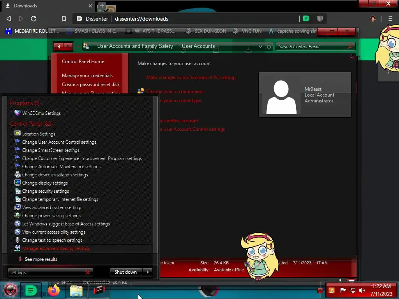The height and width of the screenshot is (299, 399).
Task: Open the Shields icon in address bar
Action: [320, 19]
